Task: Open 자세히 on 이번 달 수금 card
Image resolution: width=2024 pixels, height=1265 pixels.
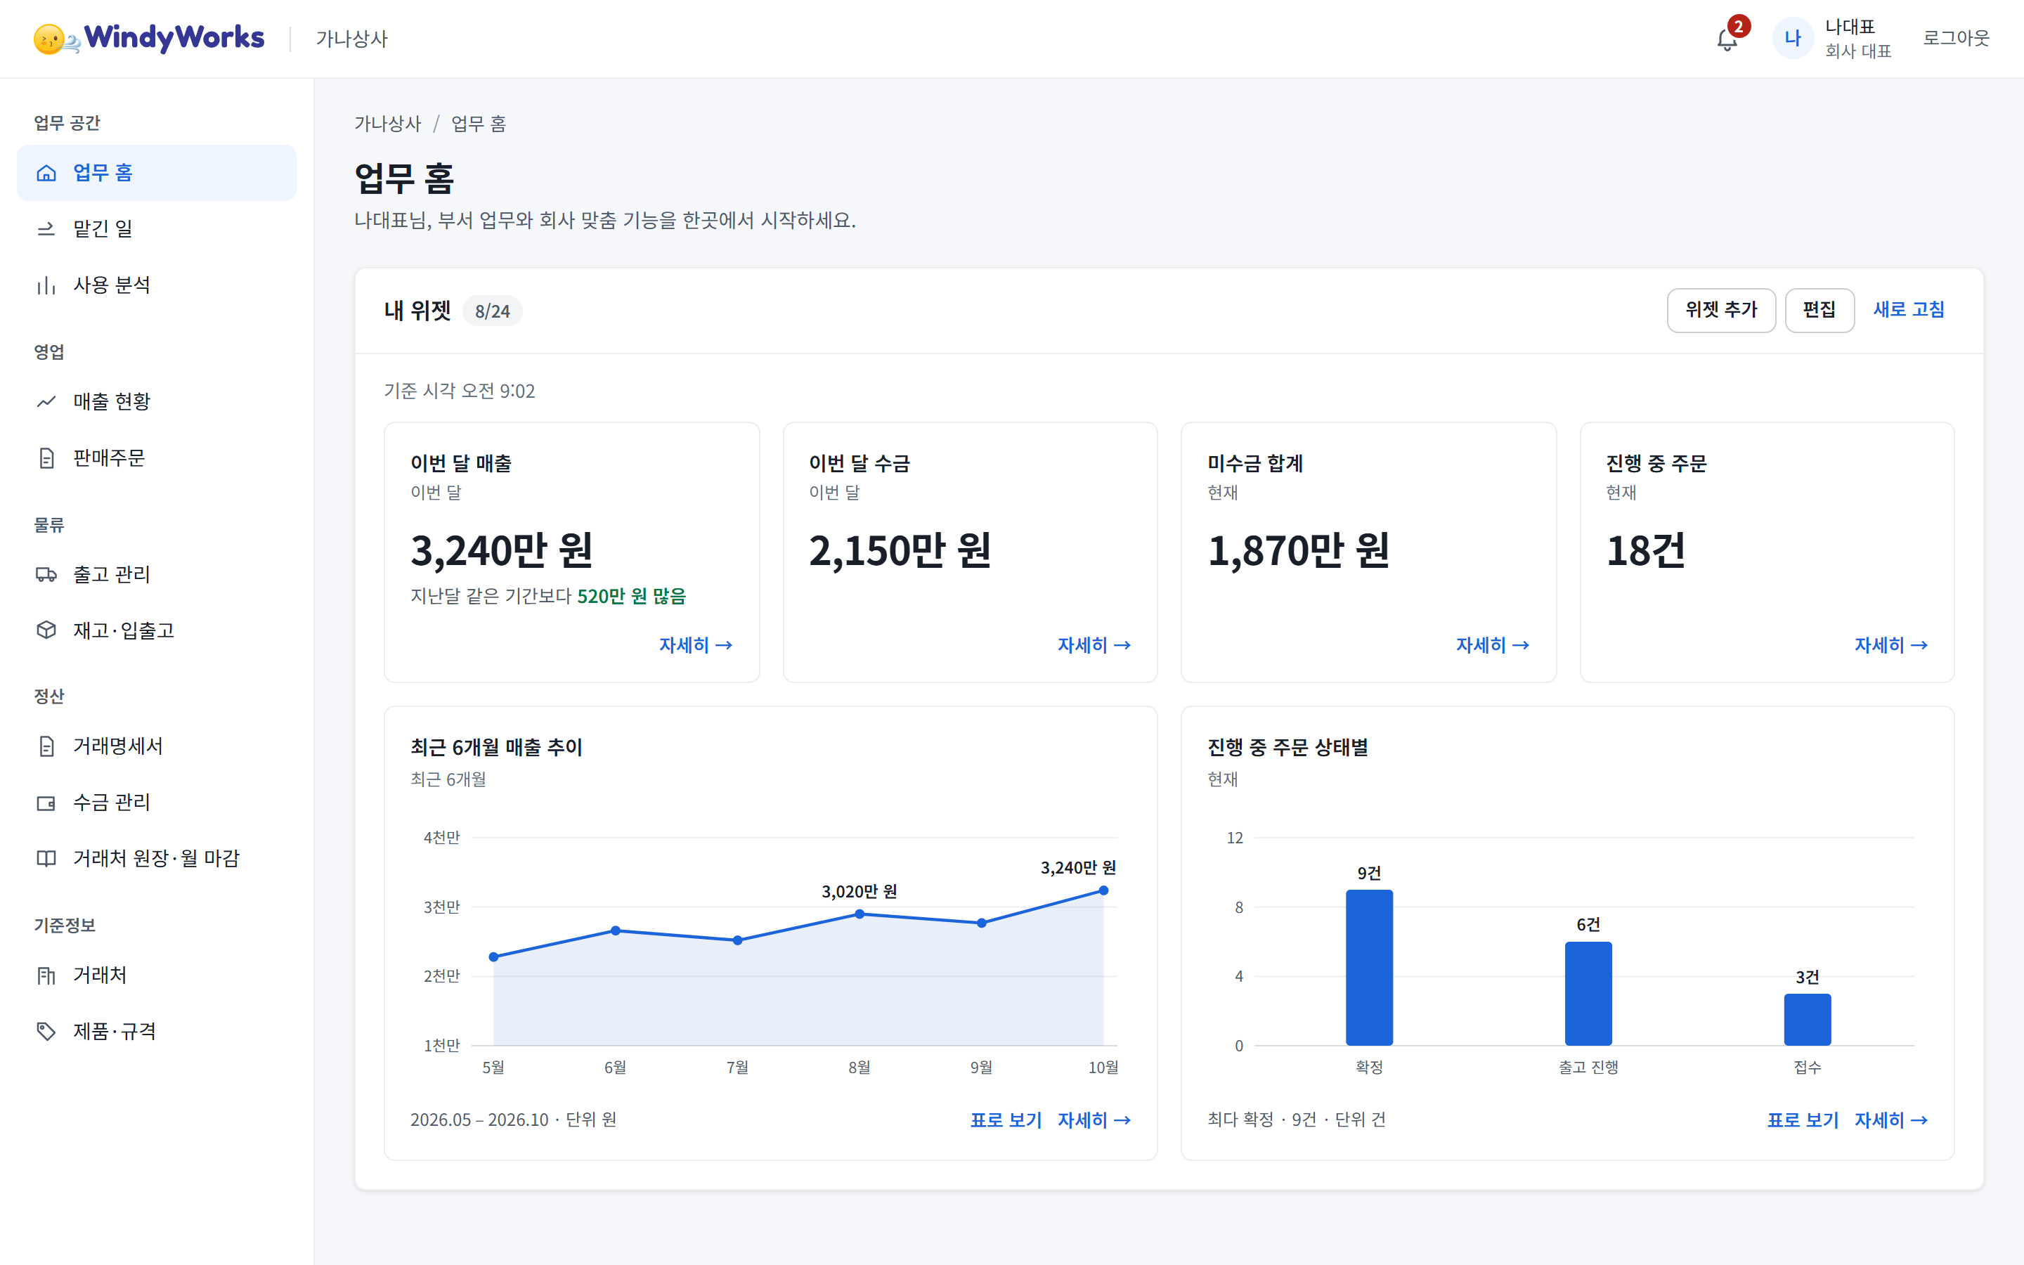Action: point(1094,645)
